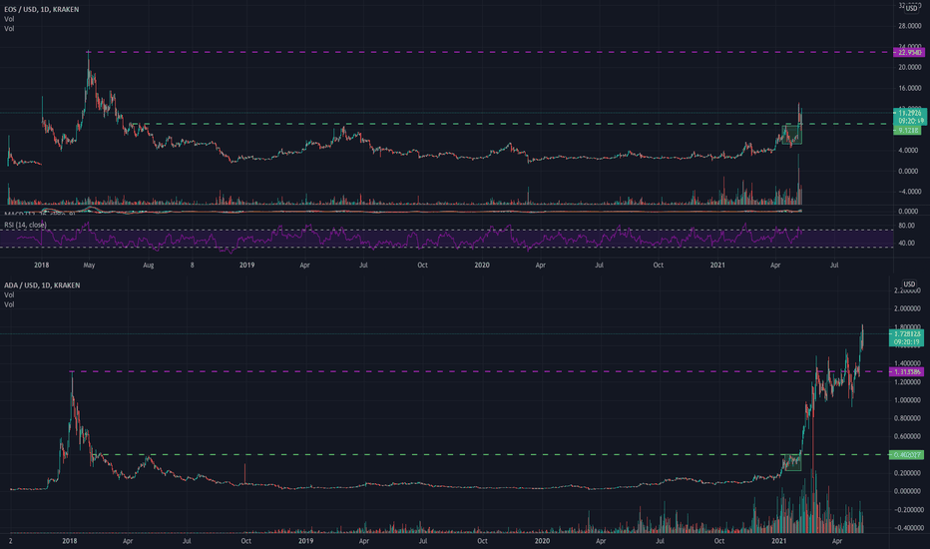Click the -0.200000 value on the ADA price axis
This screenshot has width=930, height=549.
909,510
